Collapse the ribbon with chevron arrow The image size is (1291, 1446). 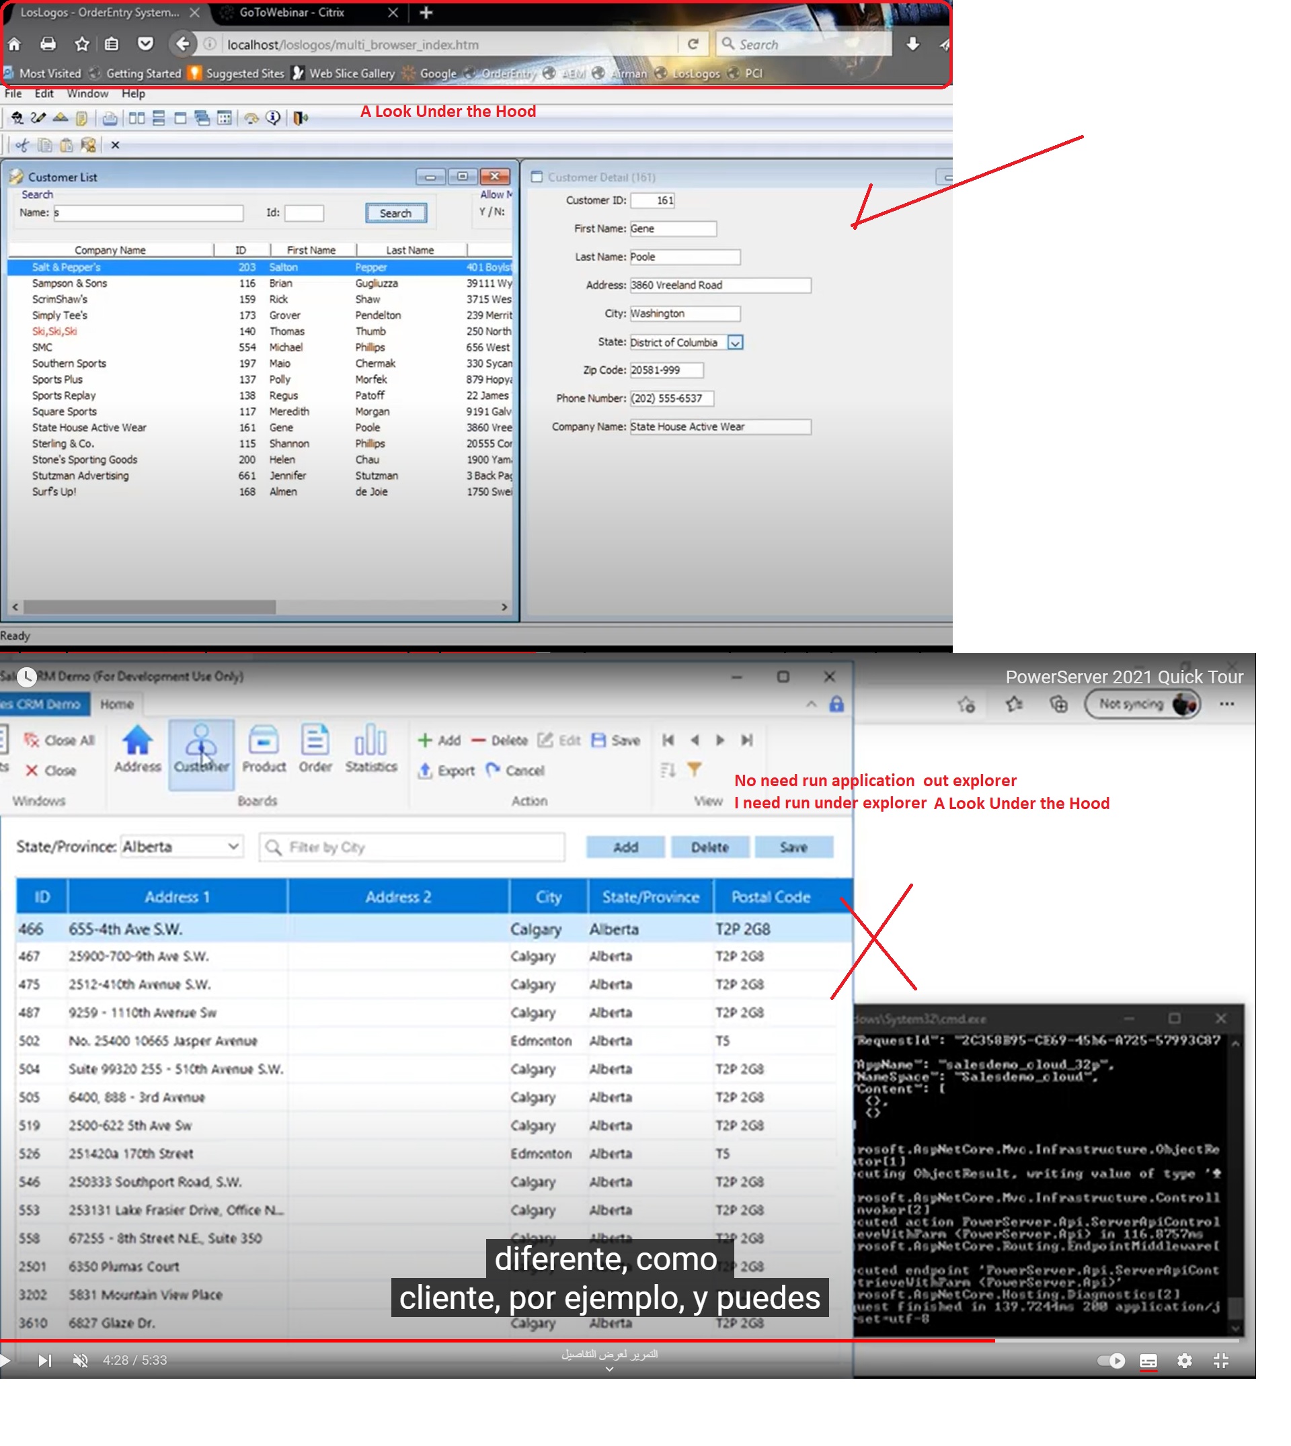tap(812, 705)
